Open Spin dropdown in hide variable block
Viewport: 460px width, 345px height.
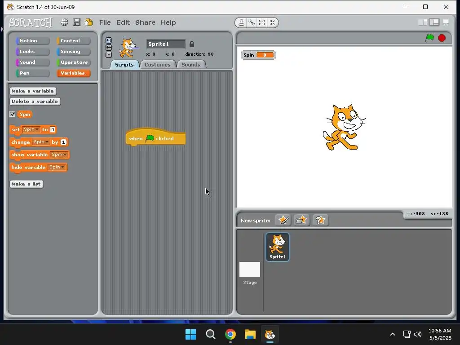[57, 167]
